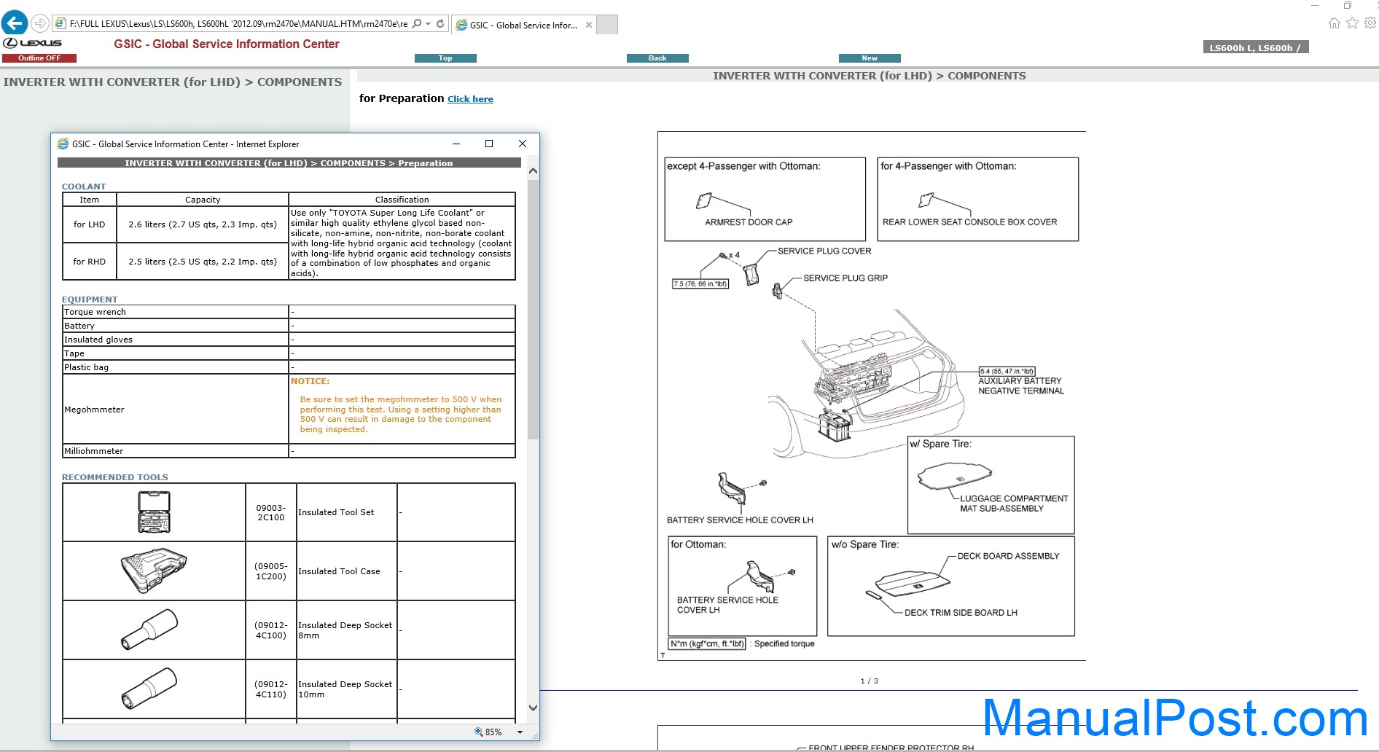Click AUXILIARY BATTERY NEGATIVE TERMINAL label
The height and width of the screenshot is (752, 1379).
[1021, 386]
